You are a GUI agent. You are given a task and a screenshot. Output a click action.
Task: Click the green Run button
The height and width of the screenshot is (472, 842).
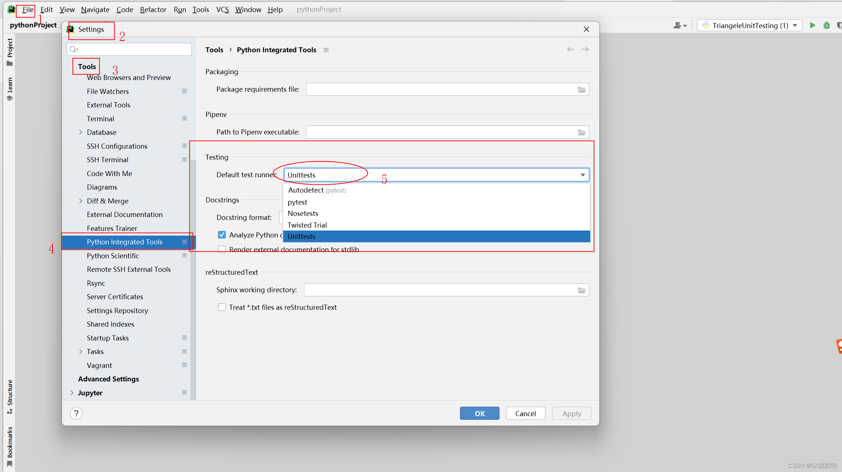pos(812,25)
